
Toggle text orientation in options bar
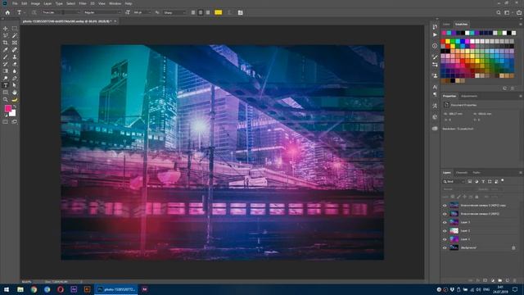[x=34, y=12]
